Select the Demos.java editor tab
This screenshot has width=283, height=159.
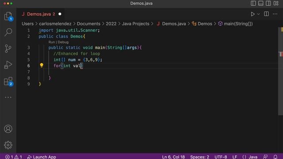point(41,14)
